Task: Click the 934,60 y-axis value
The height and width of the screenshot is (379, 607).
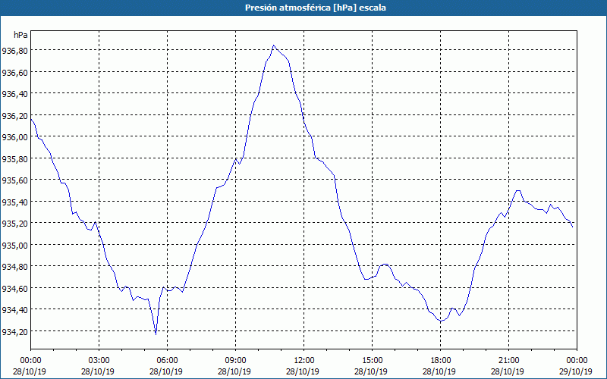Action: pyautogui.click(x=14, y=288)
